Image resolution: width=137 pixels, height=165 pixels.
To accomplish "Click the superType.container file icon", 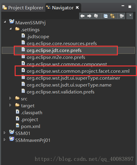I will click(x=23, y=77).
